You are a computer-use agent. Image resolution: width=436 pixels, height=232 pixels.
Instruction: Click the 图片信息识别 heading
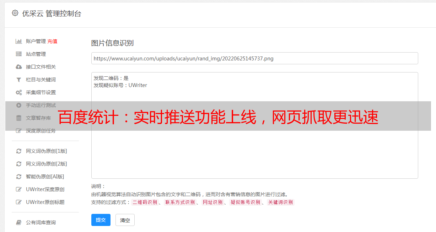(x=112, y=43)
